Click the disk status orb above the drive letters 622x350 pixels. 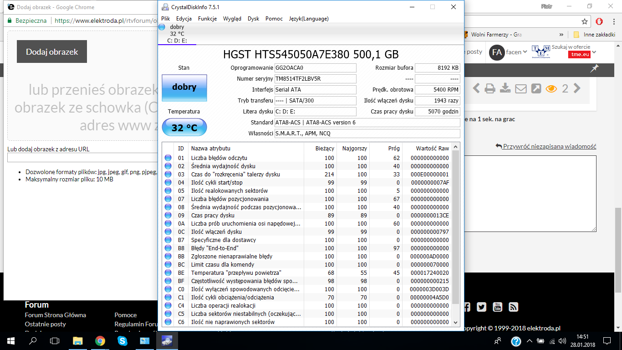(162, 27)
